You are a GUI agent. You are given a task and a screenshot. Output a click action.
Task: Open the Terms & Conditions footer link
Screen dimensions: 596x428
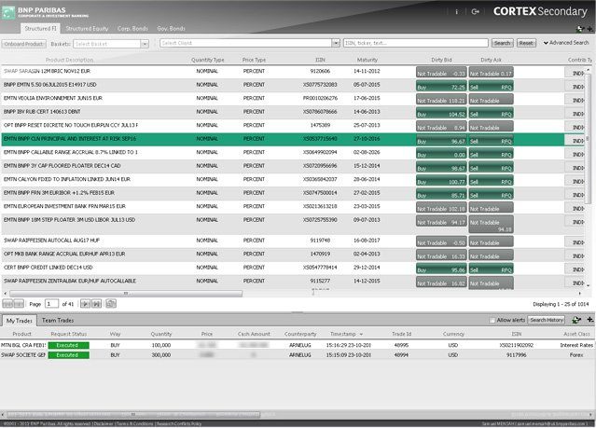(x=135, y=424)
